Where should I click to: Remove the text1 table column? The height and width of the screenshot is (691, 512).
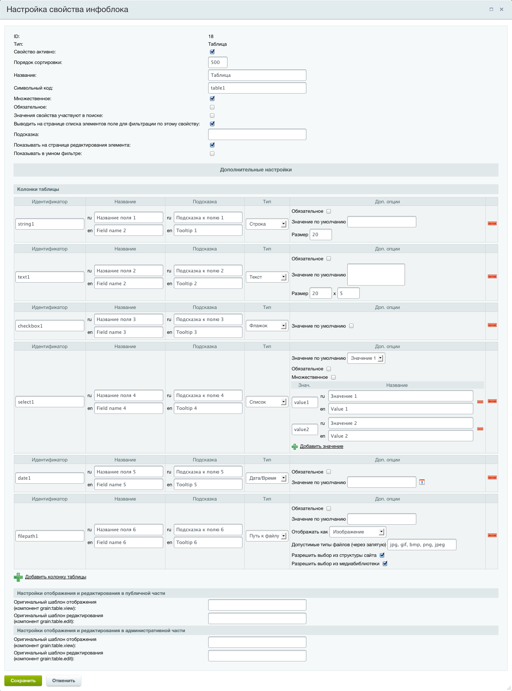pos(492,276)
